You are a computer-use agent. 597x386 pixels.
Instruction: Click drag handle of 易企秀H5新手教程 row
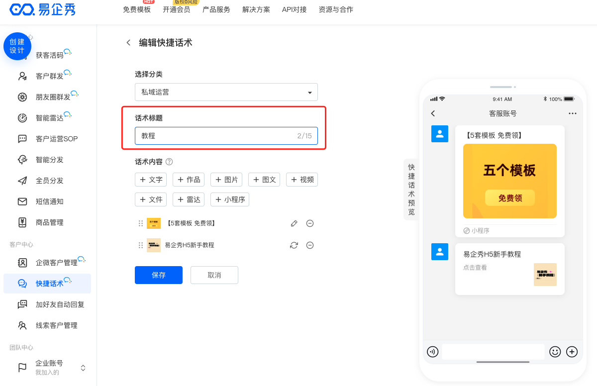click(x=141, y=245)
